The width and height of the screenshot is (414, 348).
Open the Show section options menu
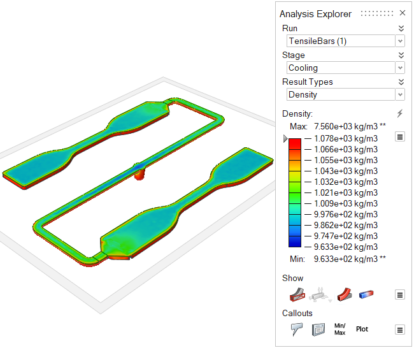coord(400,294)
